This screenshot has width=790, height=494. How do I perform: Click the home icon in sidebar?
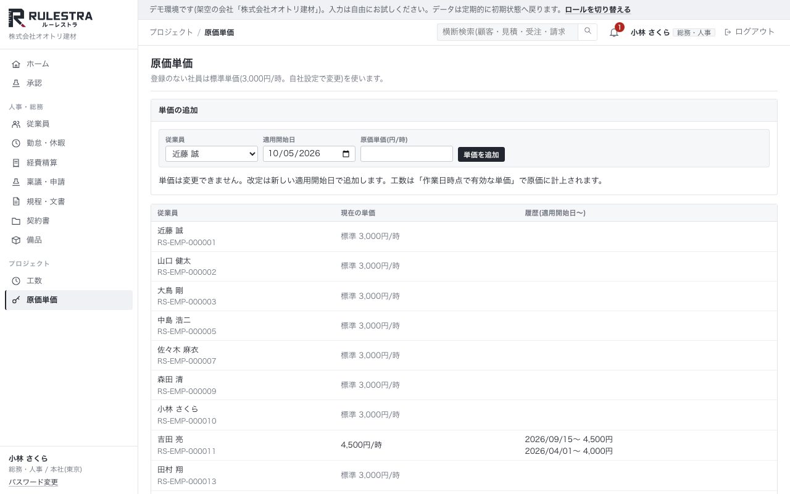point(16,64)
